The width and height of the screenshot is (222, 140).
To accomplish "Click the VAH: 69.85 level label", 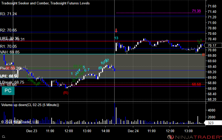I will click(10, 52).
